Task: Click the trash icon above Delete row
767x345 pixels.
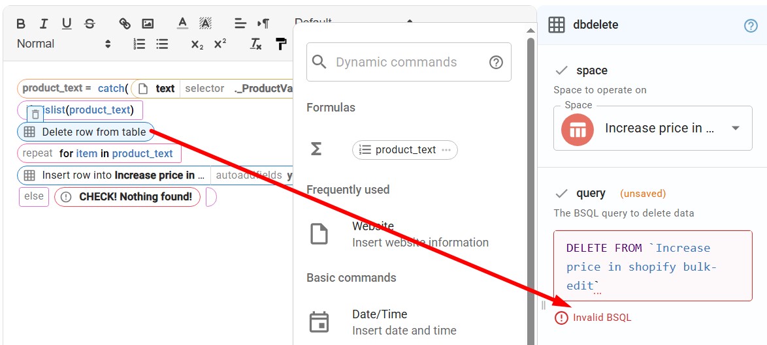Action: [36, 114]
